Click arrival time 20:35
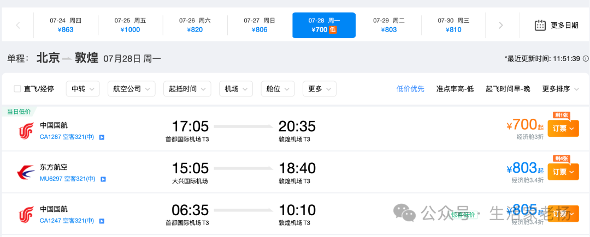Image resolution: width=590 pixels, height=237 pixels. pyautogui.click(x=297, y=126)
